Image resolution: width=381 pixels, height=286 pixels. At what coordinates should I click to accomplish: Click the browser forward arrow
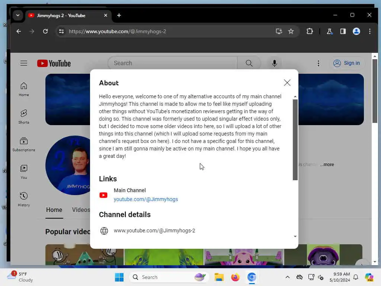[32, 31]
